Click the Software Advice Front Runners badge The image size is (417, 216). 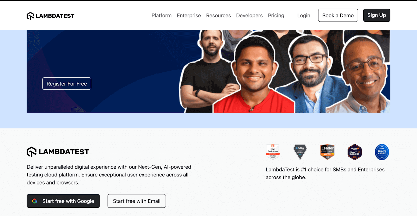(354, 152)
